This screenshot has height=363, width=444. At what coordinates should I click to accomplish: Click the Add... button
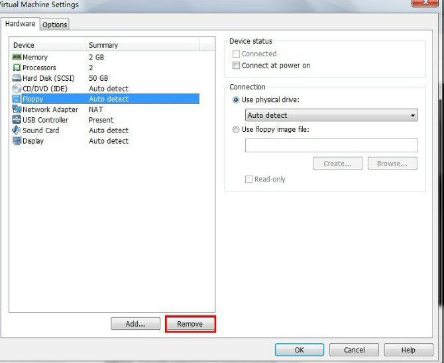click(135, 324)
